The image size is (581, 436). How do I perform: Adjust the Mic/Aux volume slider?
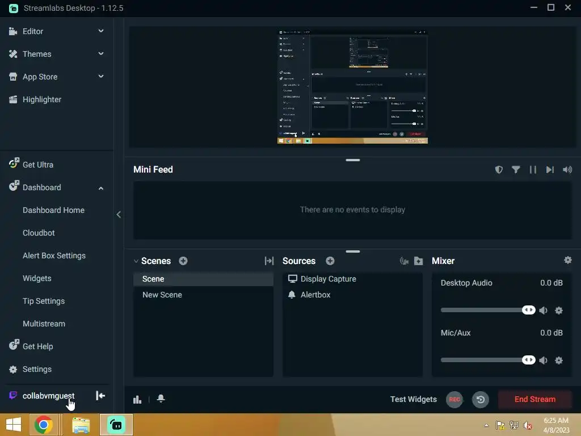pyautogui.click(x=487, y=359)
